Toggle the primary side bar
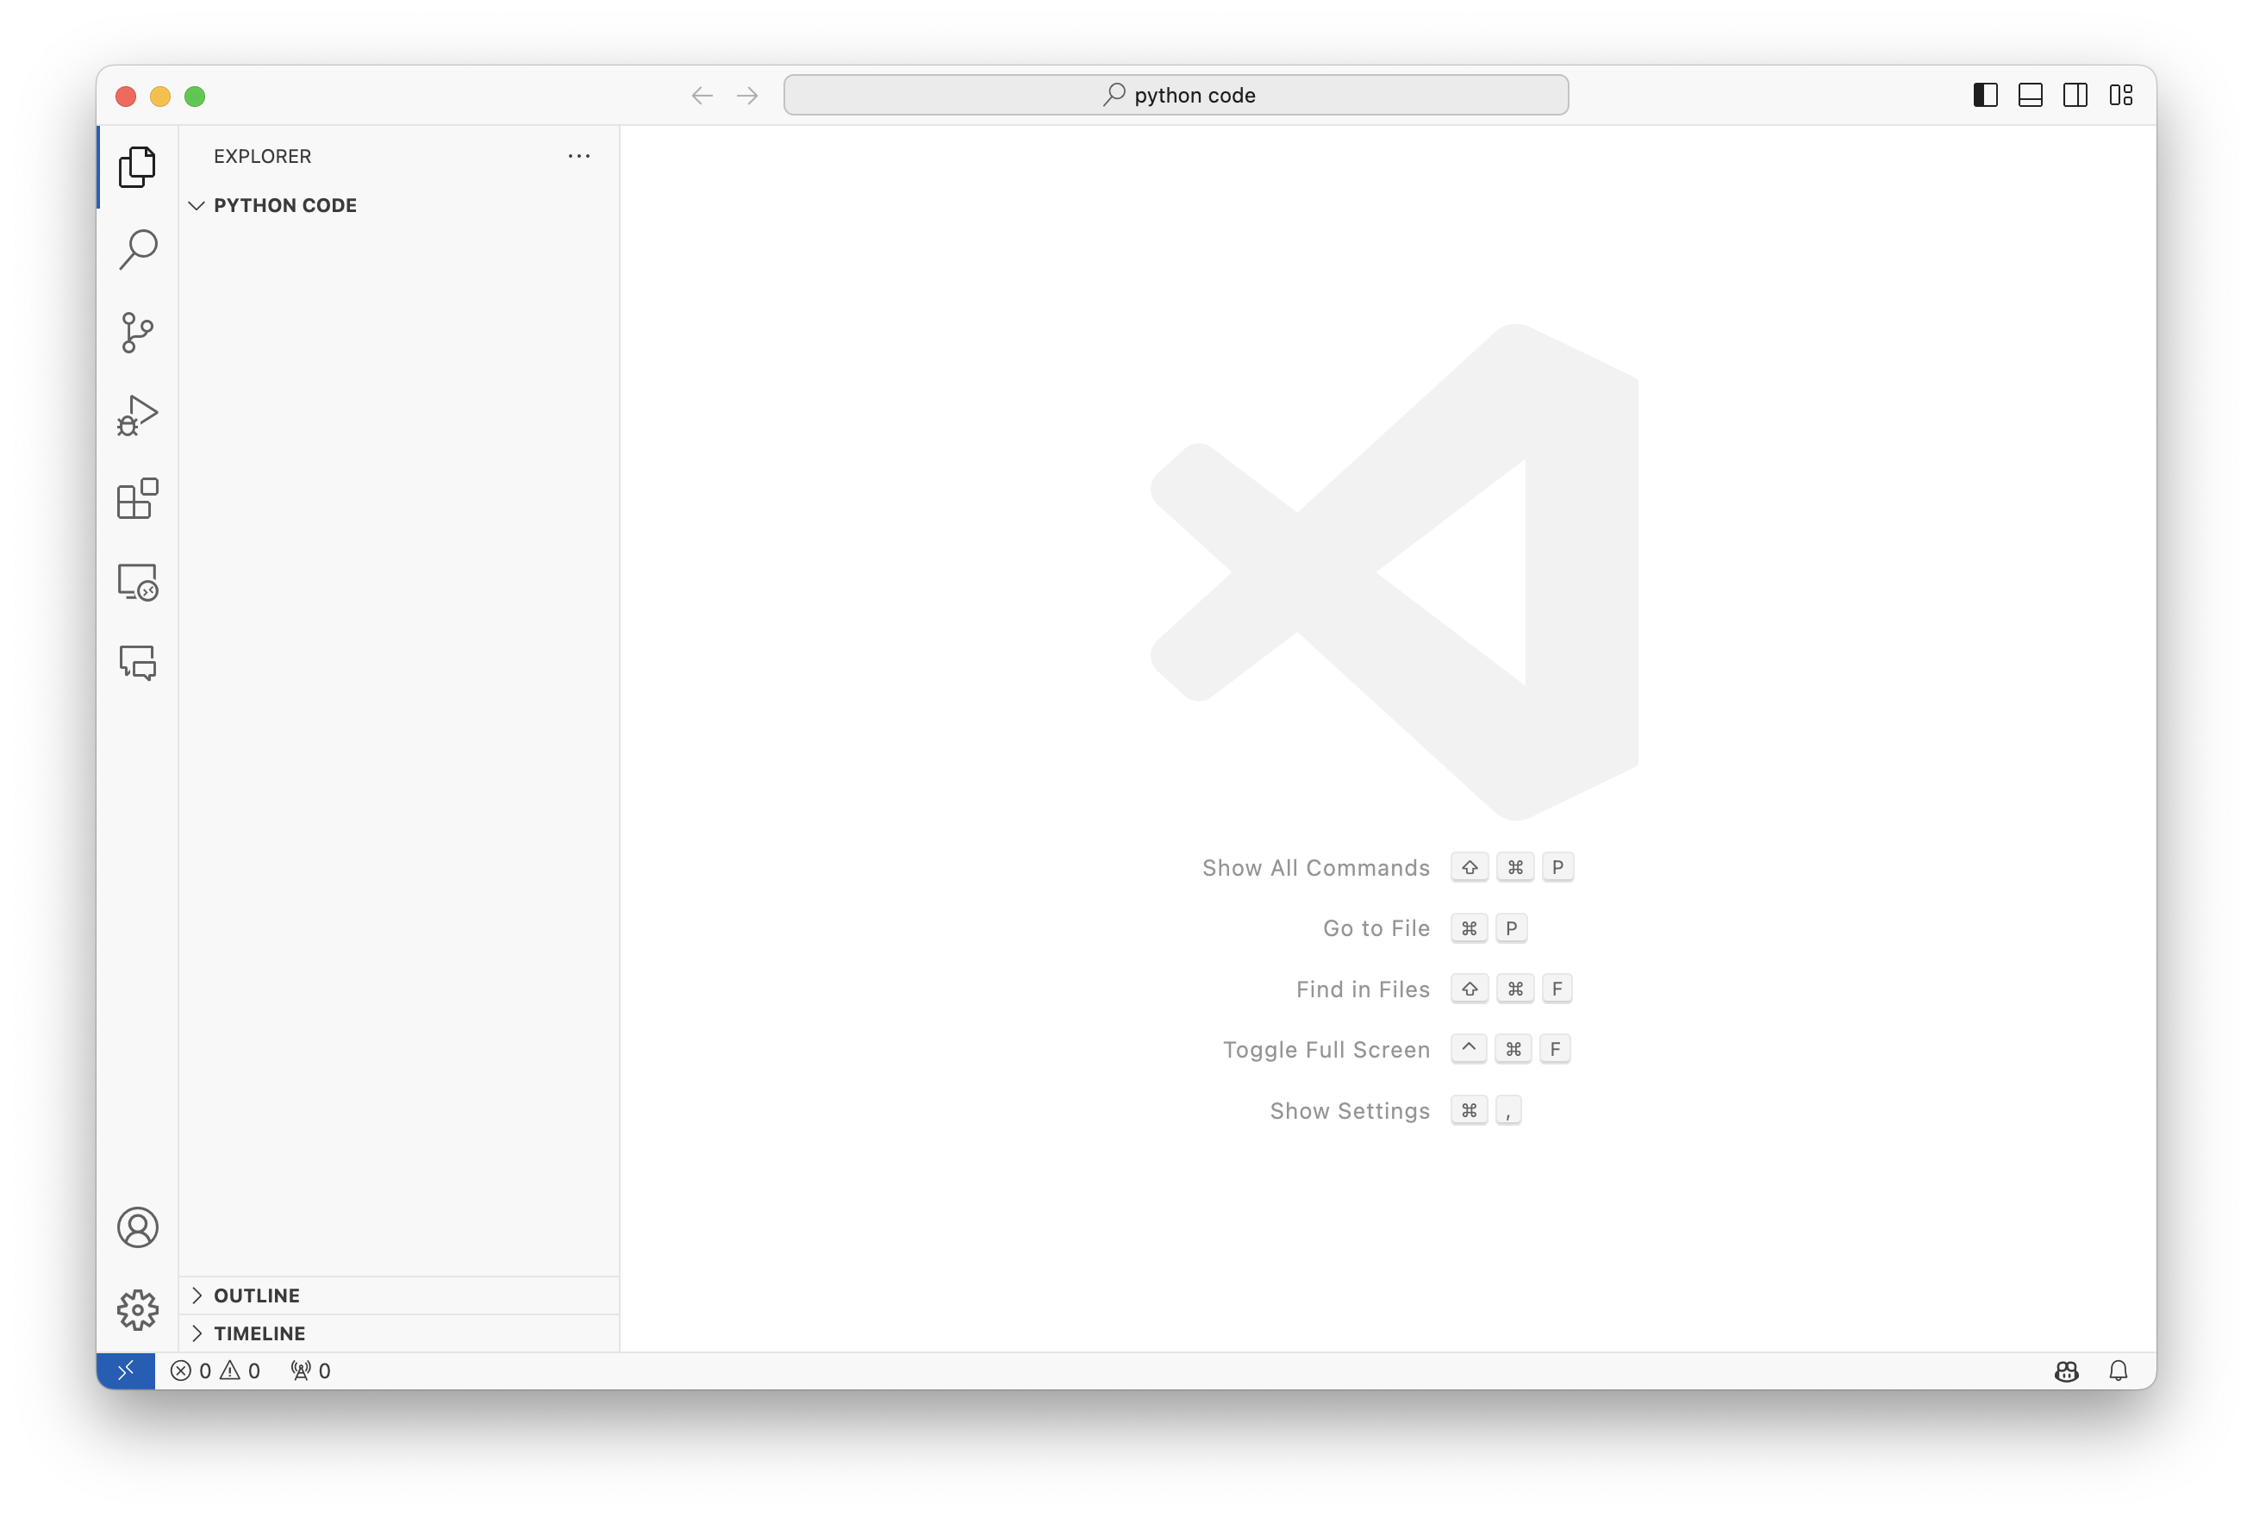The height and width of the screenshot is (1517, 2253). [1985, 95]
